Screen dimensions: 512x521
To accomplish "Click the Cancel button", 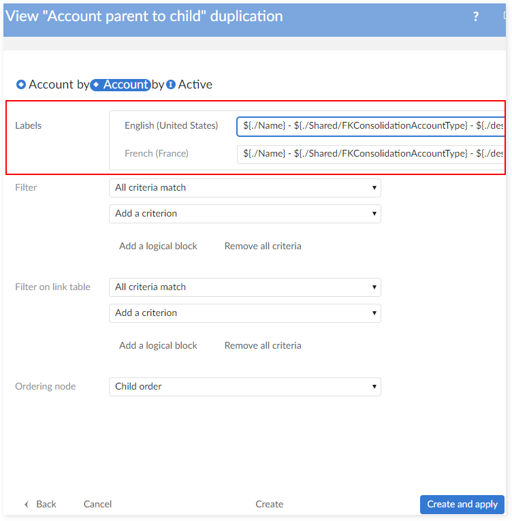I will [x=97, y=505].
